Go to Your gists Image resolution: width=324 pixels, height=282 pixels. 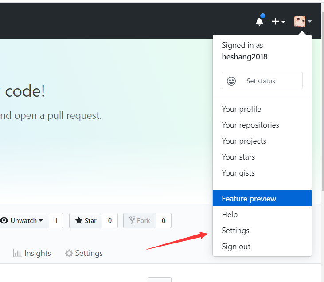coord(262,172)
